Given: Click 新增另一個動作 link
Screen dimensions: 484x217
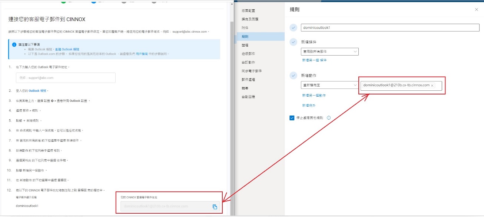Looking at the screenshot, I should click(314, 96).
